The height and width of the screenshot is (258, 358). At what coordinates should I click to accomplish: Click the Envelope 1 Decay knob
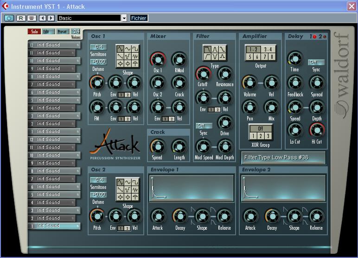[x=180, y=216]
